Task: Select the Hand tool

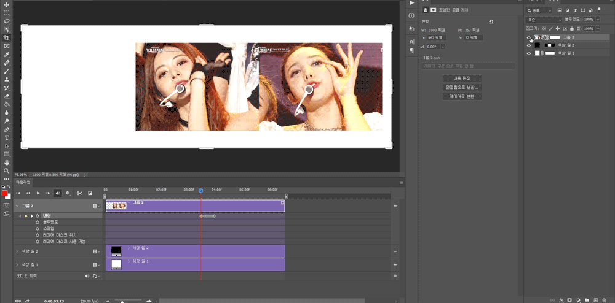Action: pyautogui.click(x=7, y=163)
